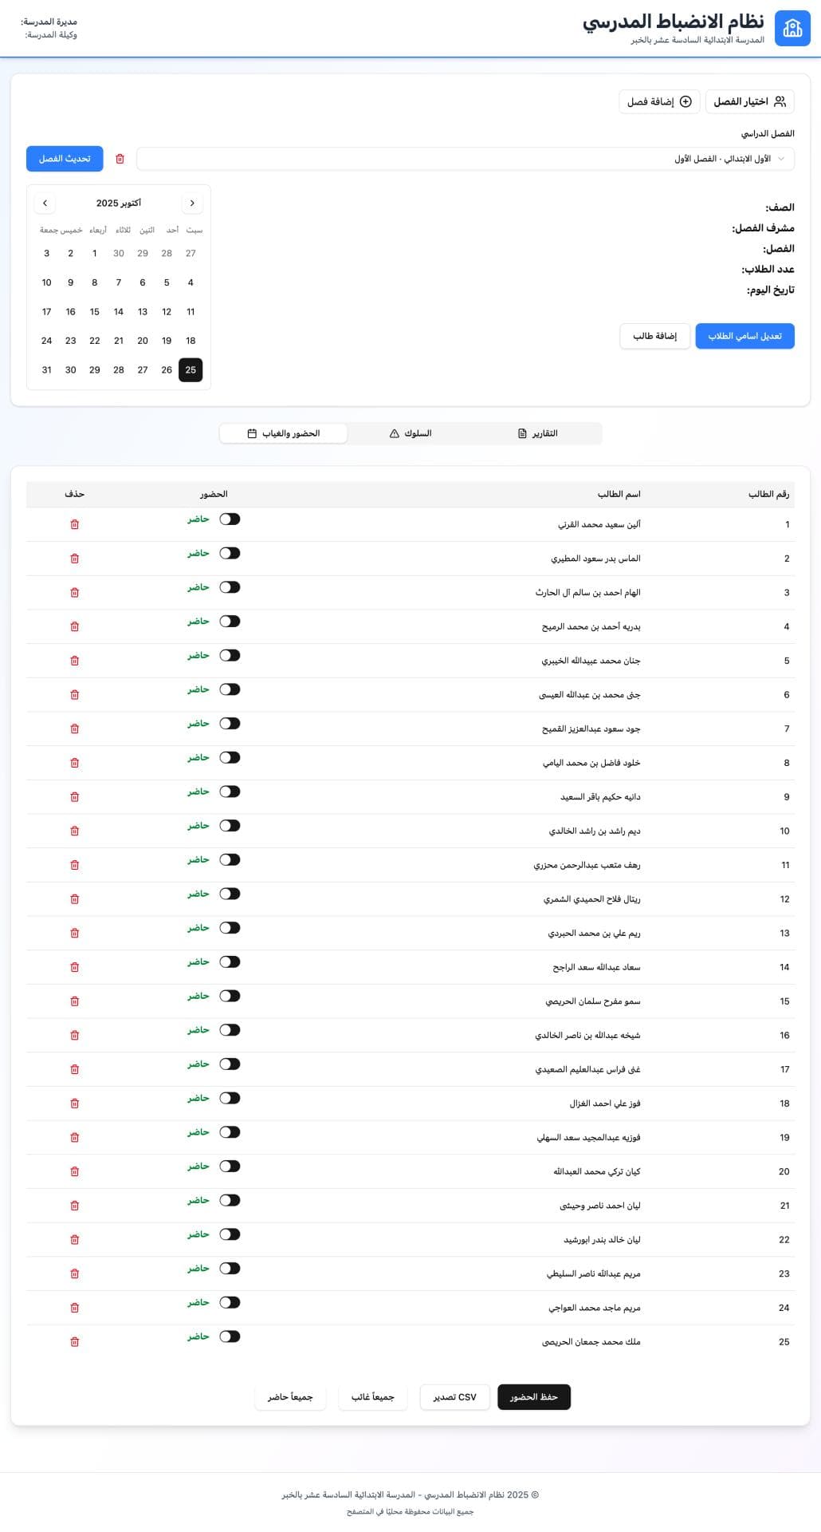821x1532 pixels.
Task: Delete student row 7 with the trash icon
Action: (x=75, y=728)
